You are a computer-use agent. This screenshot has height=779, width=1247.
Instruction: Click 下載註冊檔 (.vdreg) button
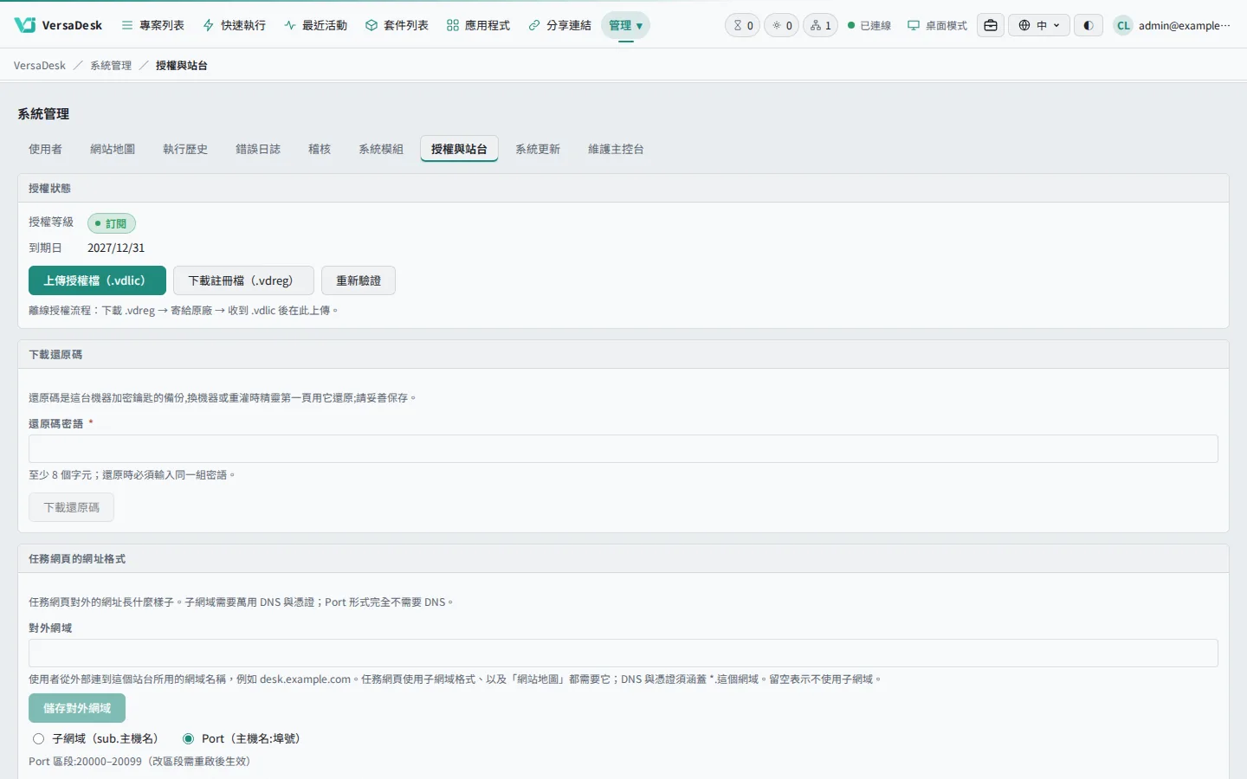[243, 280]
